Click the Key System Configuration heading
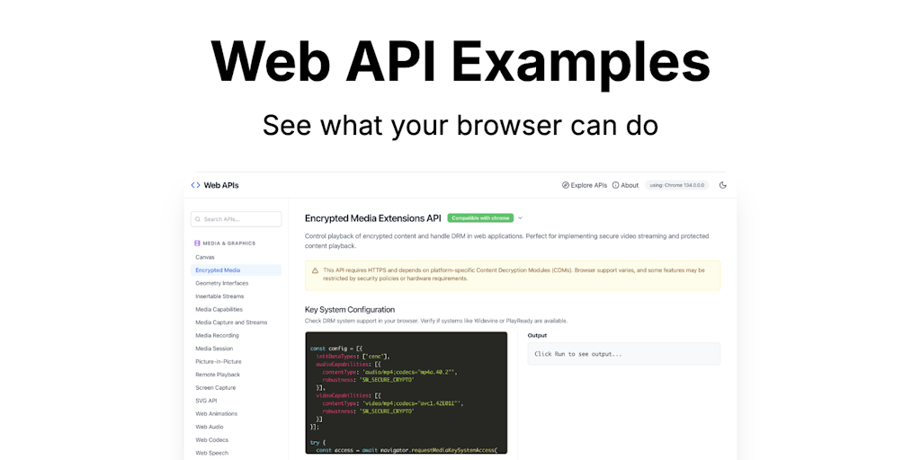921x460 pixels. (x=350, y=309)
